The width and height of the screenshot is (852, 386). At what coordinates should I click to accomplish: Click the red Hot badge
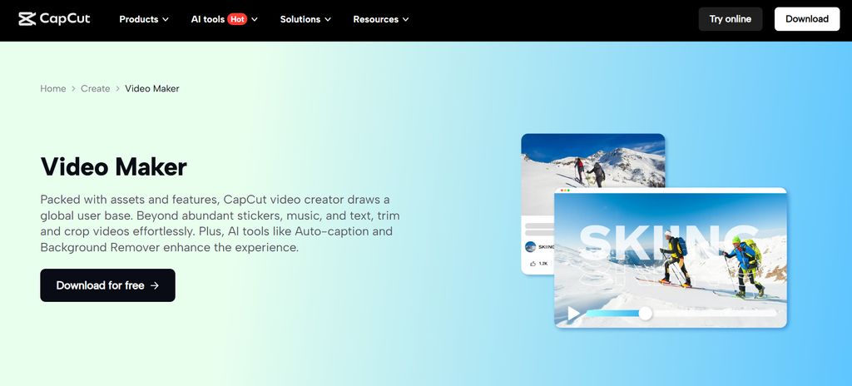(x=237, y=19)
